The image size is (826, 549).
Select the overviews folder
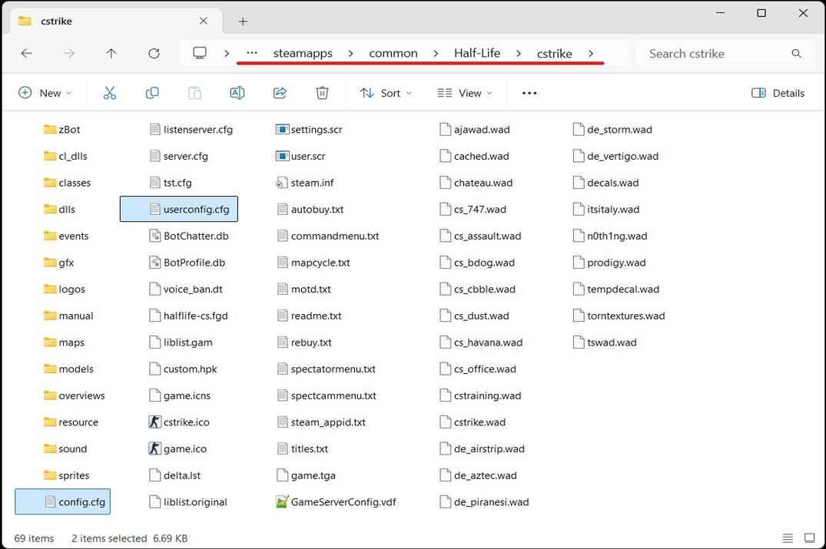click(x=75, y=396)
